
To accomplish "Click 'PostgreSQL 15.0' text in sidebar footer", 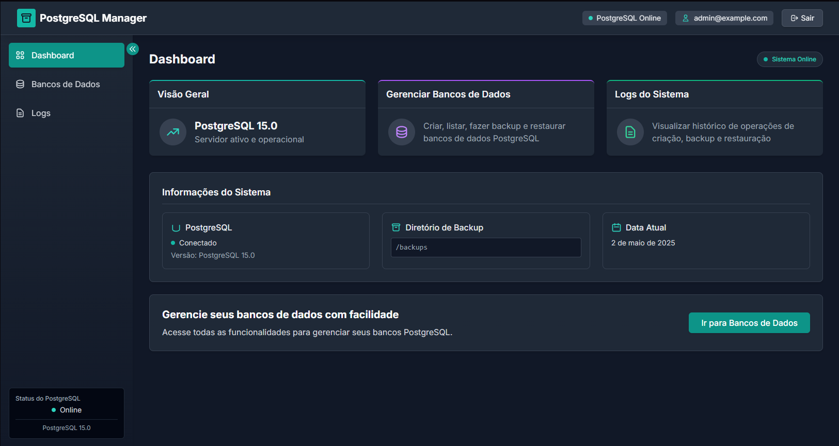I will tap(67, 428).
